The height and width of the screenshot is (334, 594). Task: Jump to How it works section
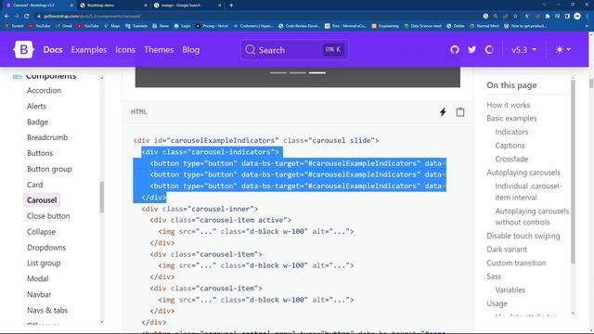[508, 105]
